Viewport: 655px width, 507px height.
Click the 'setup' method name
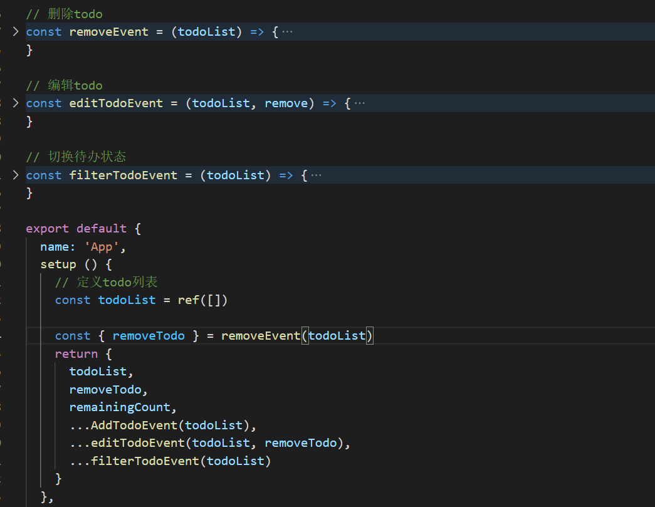[58, 264]
